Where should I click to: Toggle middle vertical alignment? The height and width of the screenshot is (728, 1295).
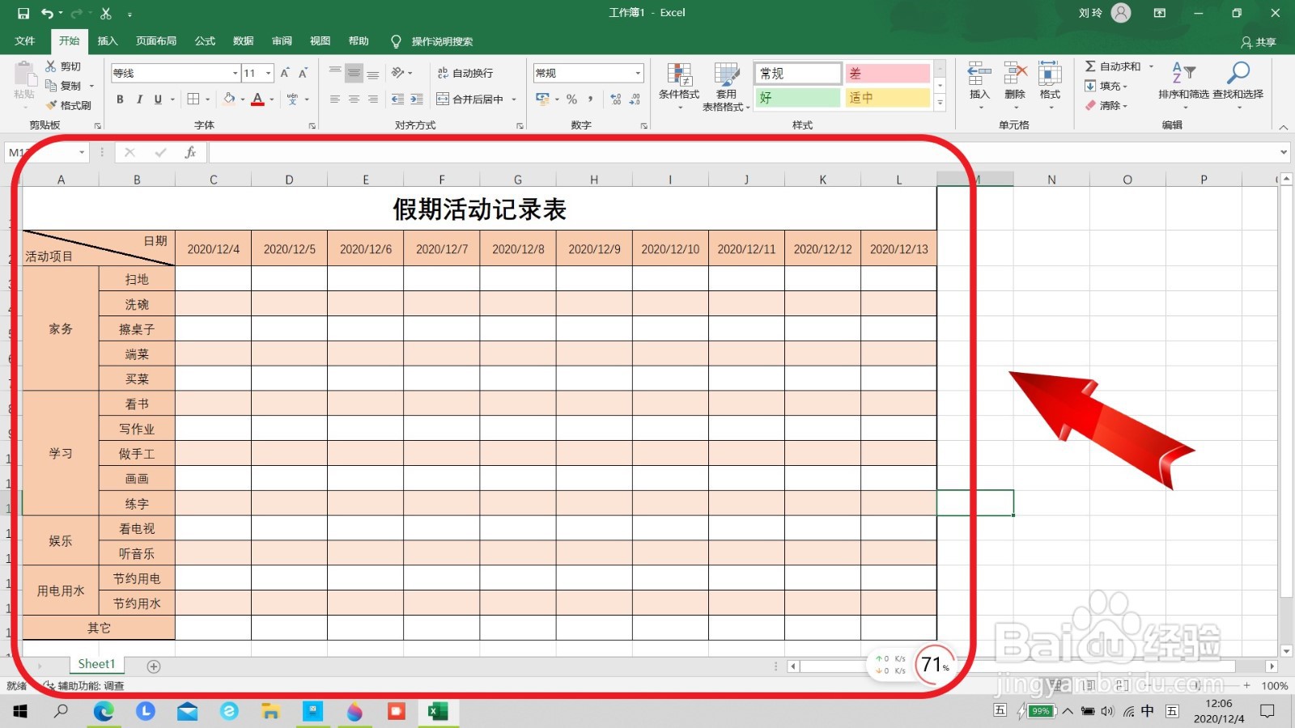pyautogui.click(x=354, y=73)
